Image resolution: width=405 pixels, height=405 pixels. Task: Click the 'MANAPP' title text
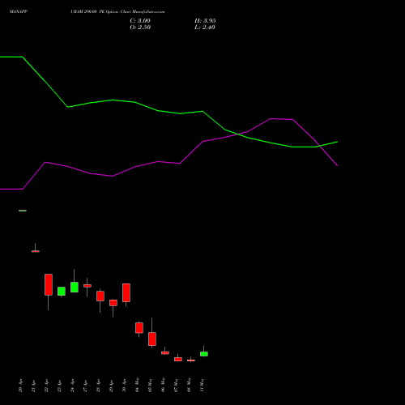point(19,12)
